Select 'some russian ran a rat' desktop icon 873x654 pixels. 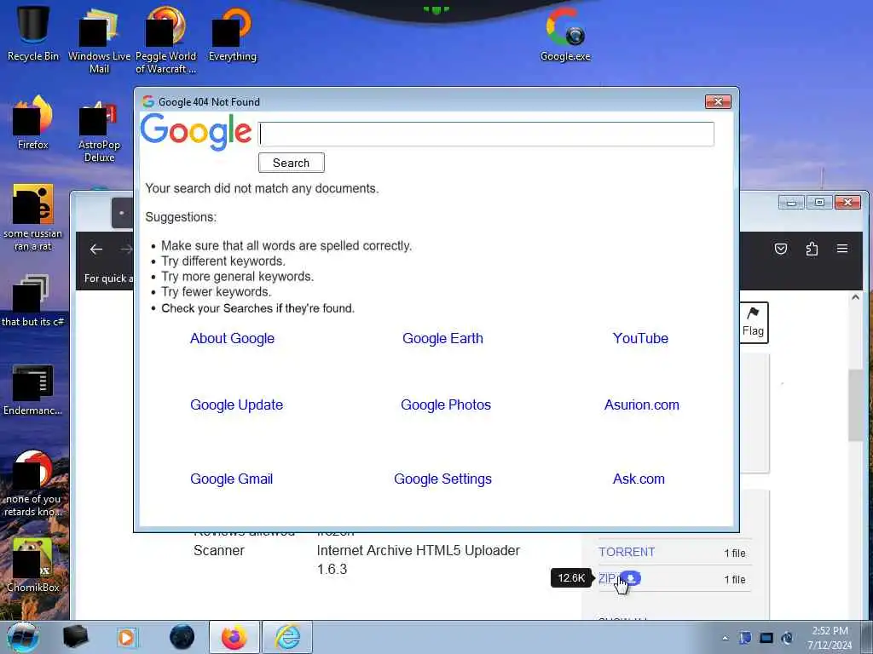click(x=33, y=217)
